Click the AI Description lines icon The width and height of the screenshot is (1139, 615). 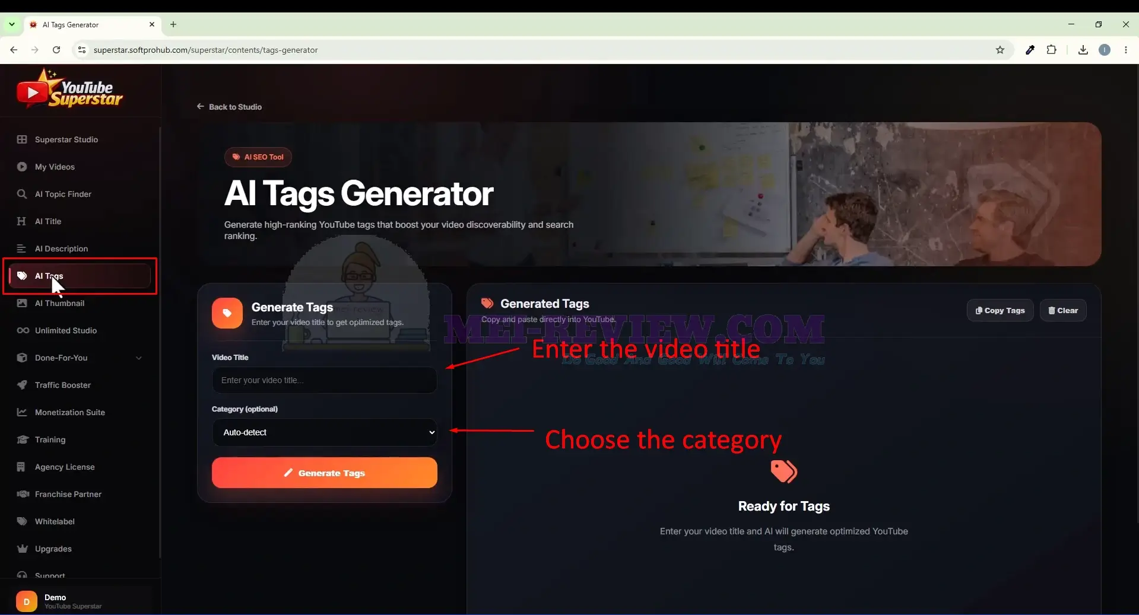click(x=22, y=248)
